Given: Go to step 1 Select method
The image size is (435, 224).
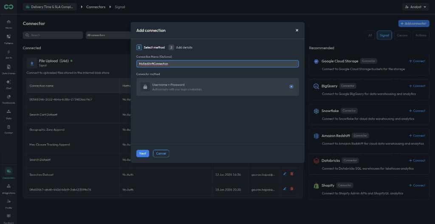Looking at the screenshot, I should point(151,48).
